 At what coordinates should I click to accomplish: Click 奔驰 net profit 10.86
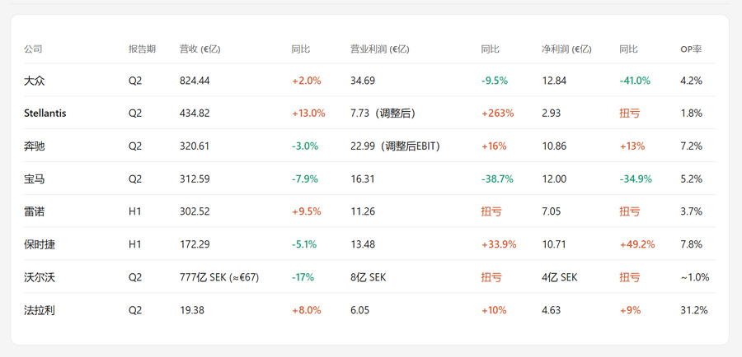coord(554,146)
